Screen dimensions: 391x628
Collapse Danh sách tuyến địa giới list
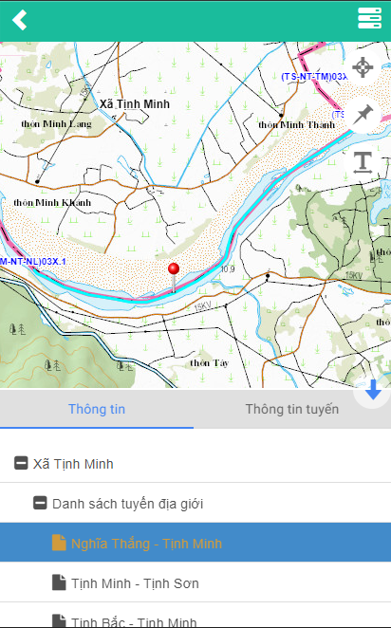(40, 503)
